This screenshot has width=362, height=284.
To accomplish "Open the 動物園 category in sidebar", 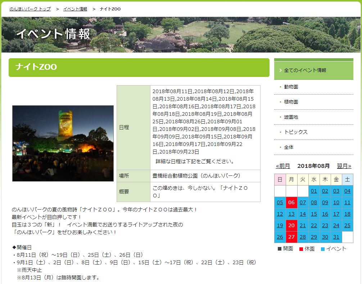I will [x=291, y=87].
